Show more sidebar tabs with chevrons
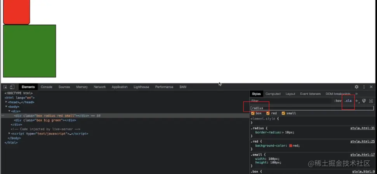This screenshot has height=174, width=377. (356, 94)
